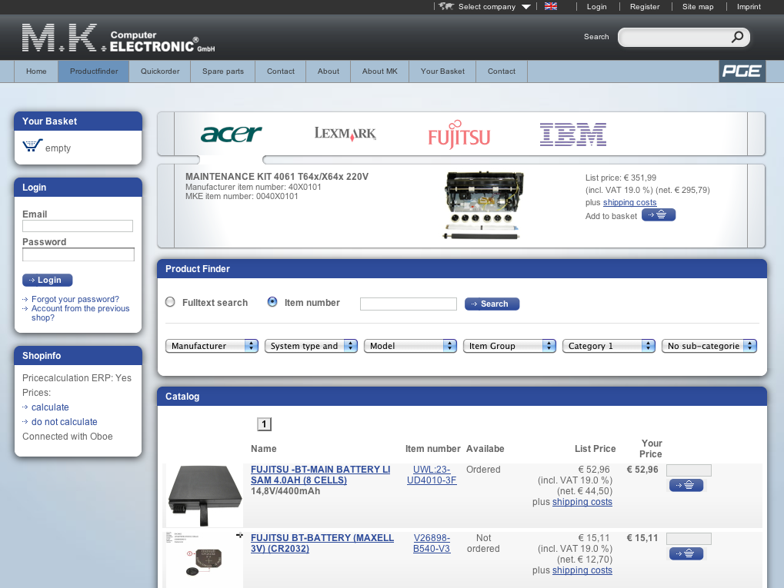This screenshot has height=588, width=784.
Task: Click the Lexmark brand logo
Action: tap(345, 132)
